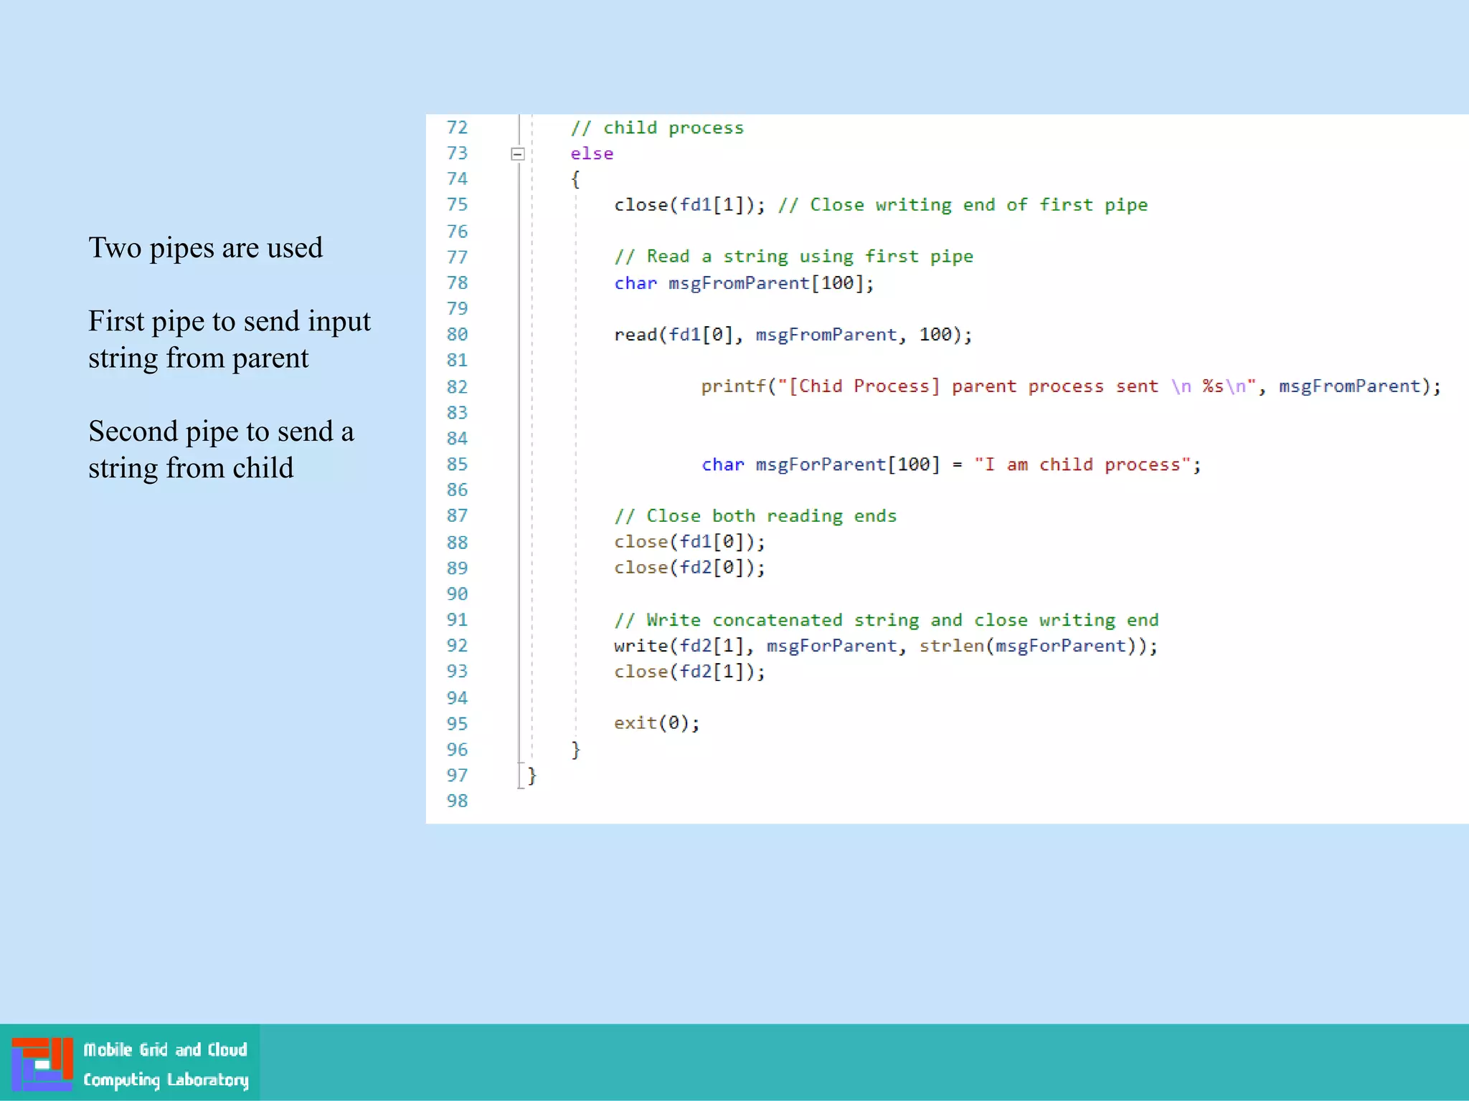This screenshot has width=1469, height=1101.
Task: Click the '// child process' comment
Action: (x=657, y=128)
